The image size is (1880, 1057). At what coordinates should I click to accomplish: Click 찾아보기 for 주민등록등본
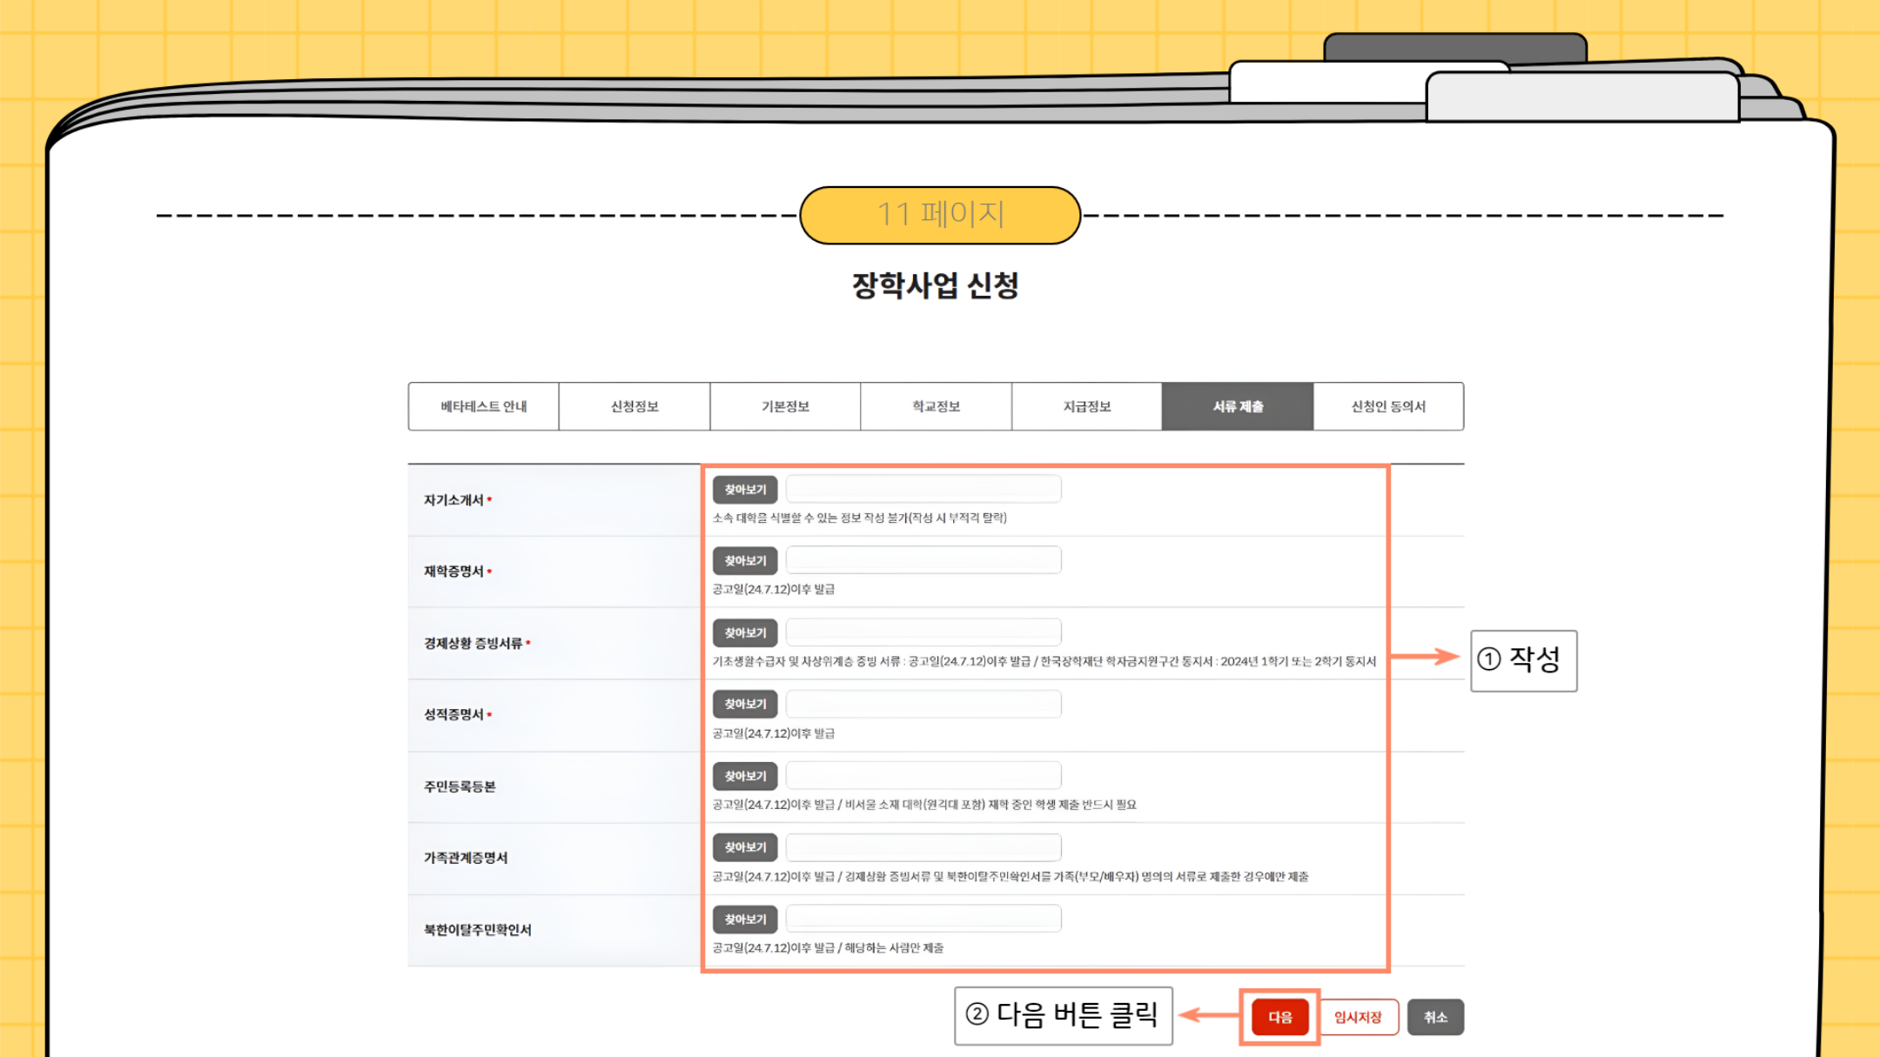(745, 776)
